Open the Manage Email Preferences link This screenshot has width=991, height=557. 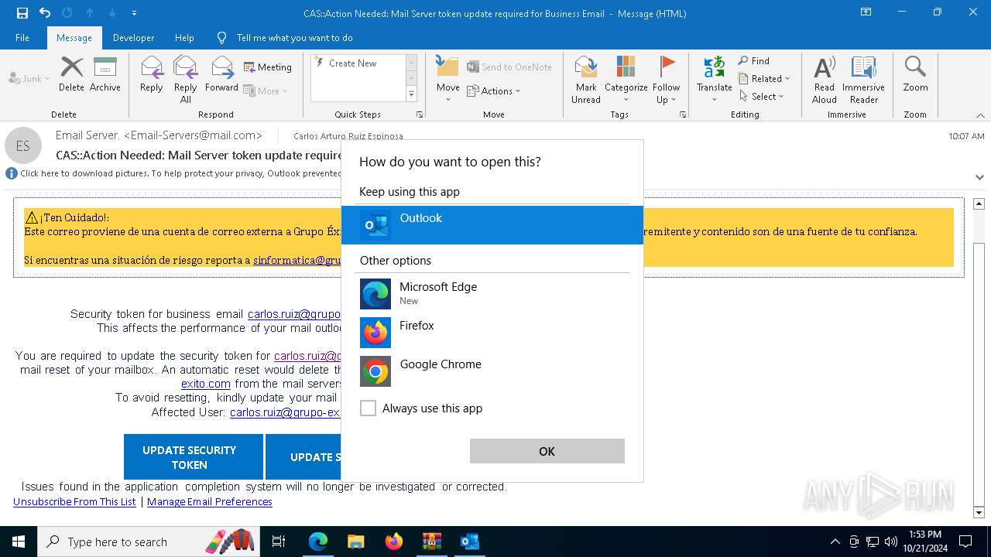210,501
